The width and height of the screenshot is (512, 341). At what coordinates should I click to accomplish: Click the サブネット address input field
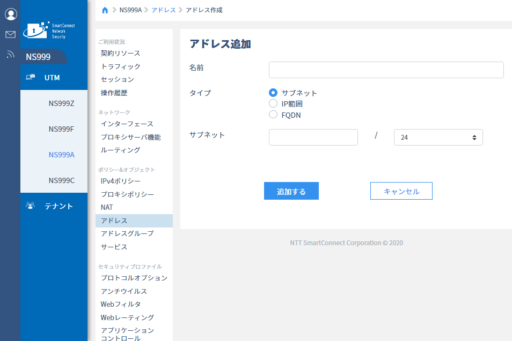313,137
